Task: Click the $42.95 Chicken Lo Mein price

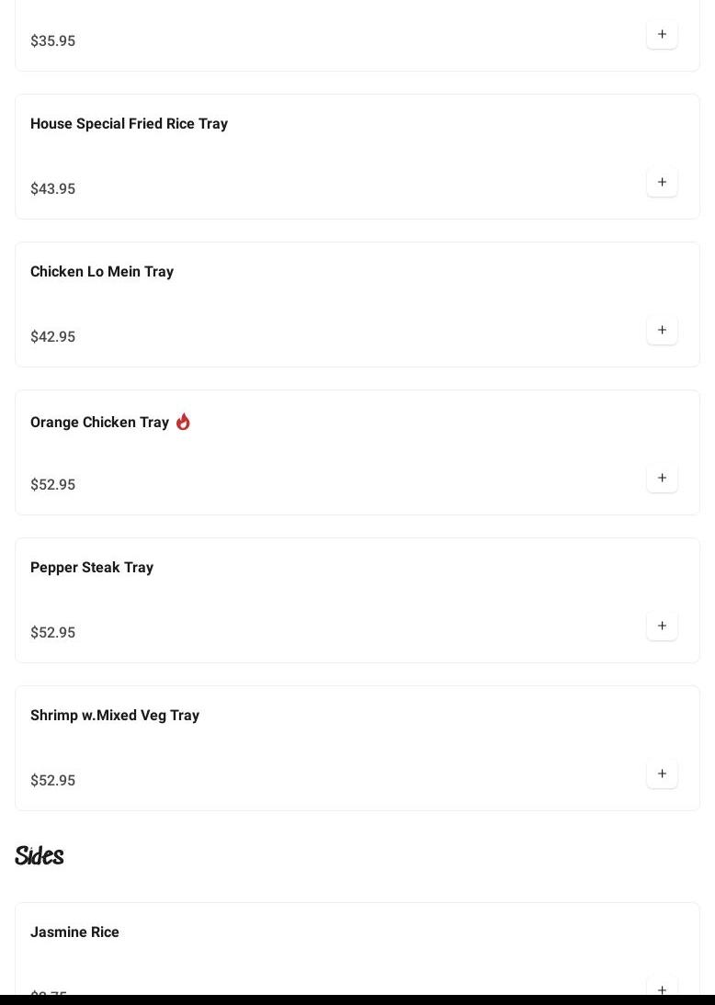Action: [x=53, y=337]
